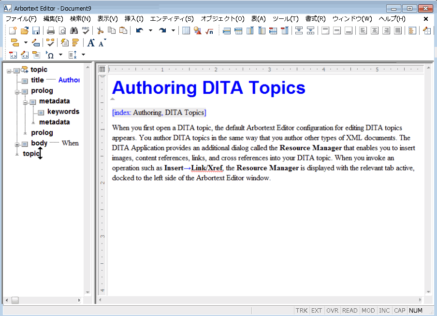Copy the selection with the copy icon

click(112, 30)
